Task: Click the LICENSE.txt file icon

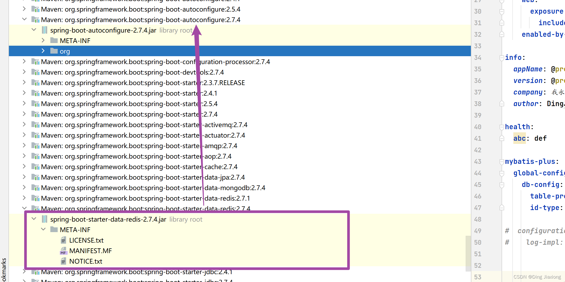Action: (x=63, y=240)
